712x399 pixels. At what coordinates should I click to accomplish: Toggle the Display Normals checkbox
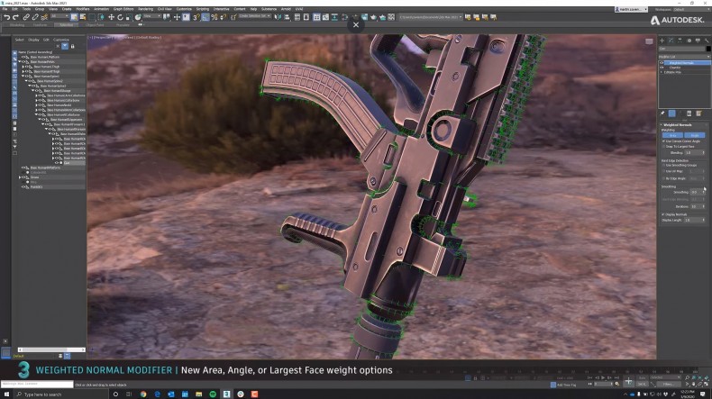pyautogui.click(x=663, y=214)
